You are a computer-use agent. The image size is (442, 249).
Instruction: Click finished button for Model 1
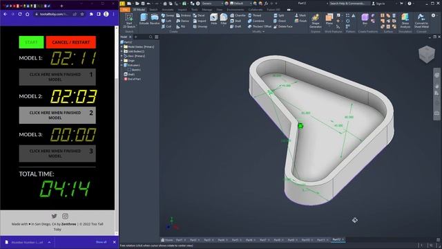pos(57,77)
